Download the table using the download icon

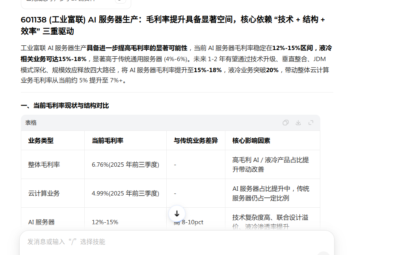tap(298, 123)
